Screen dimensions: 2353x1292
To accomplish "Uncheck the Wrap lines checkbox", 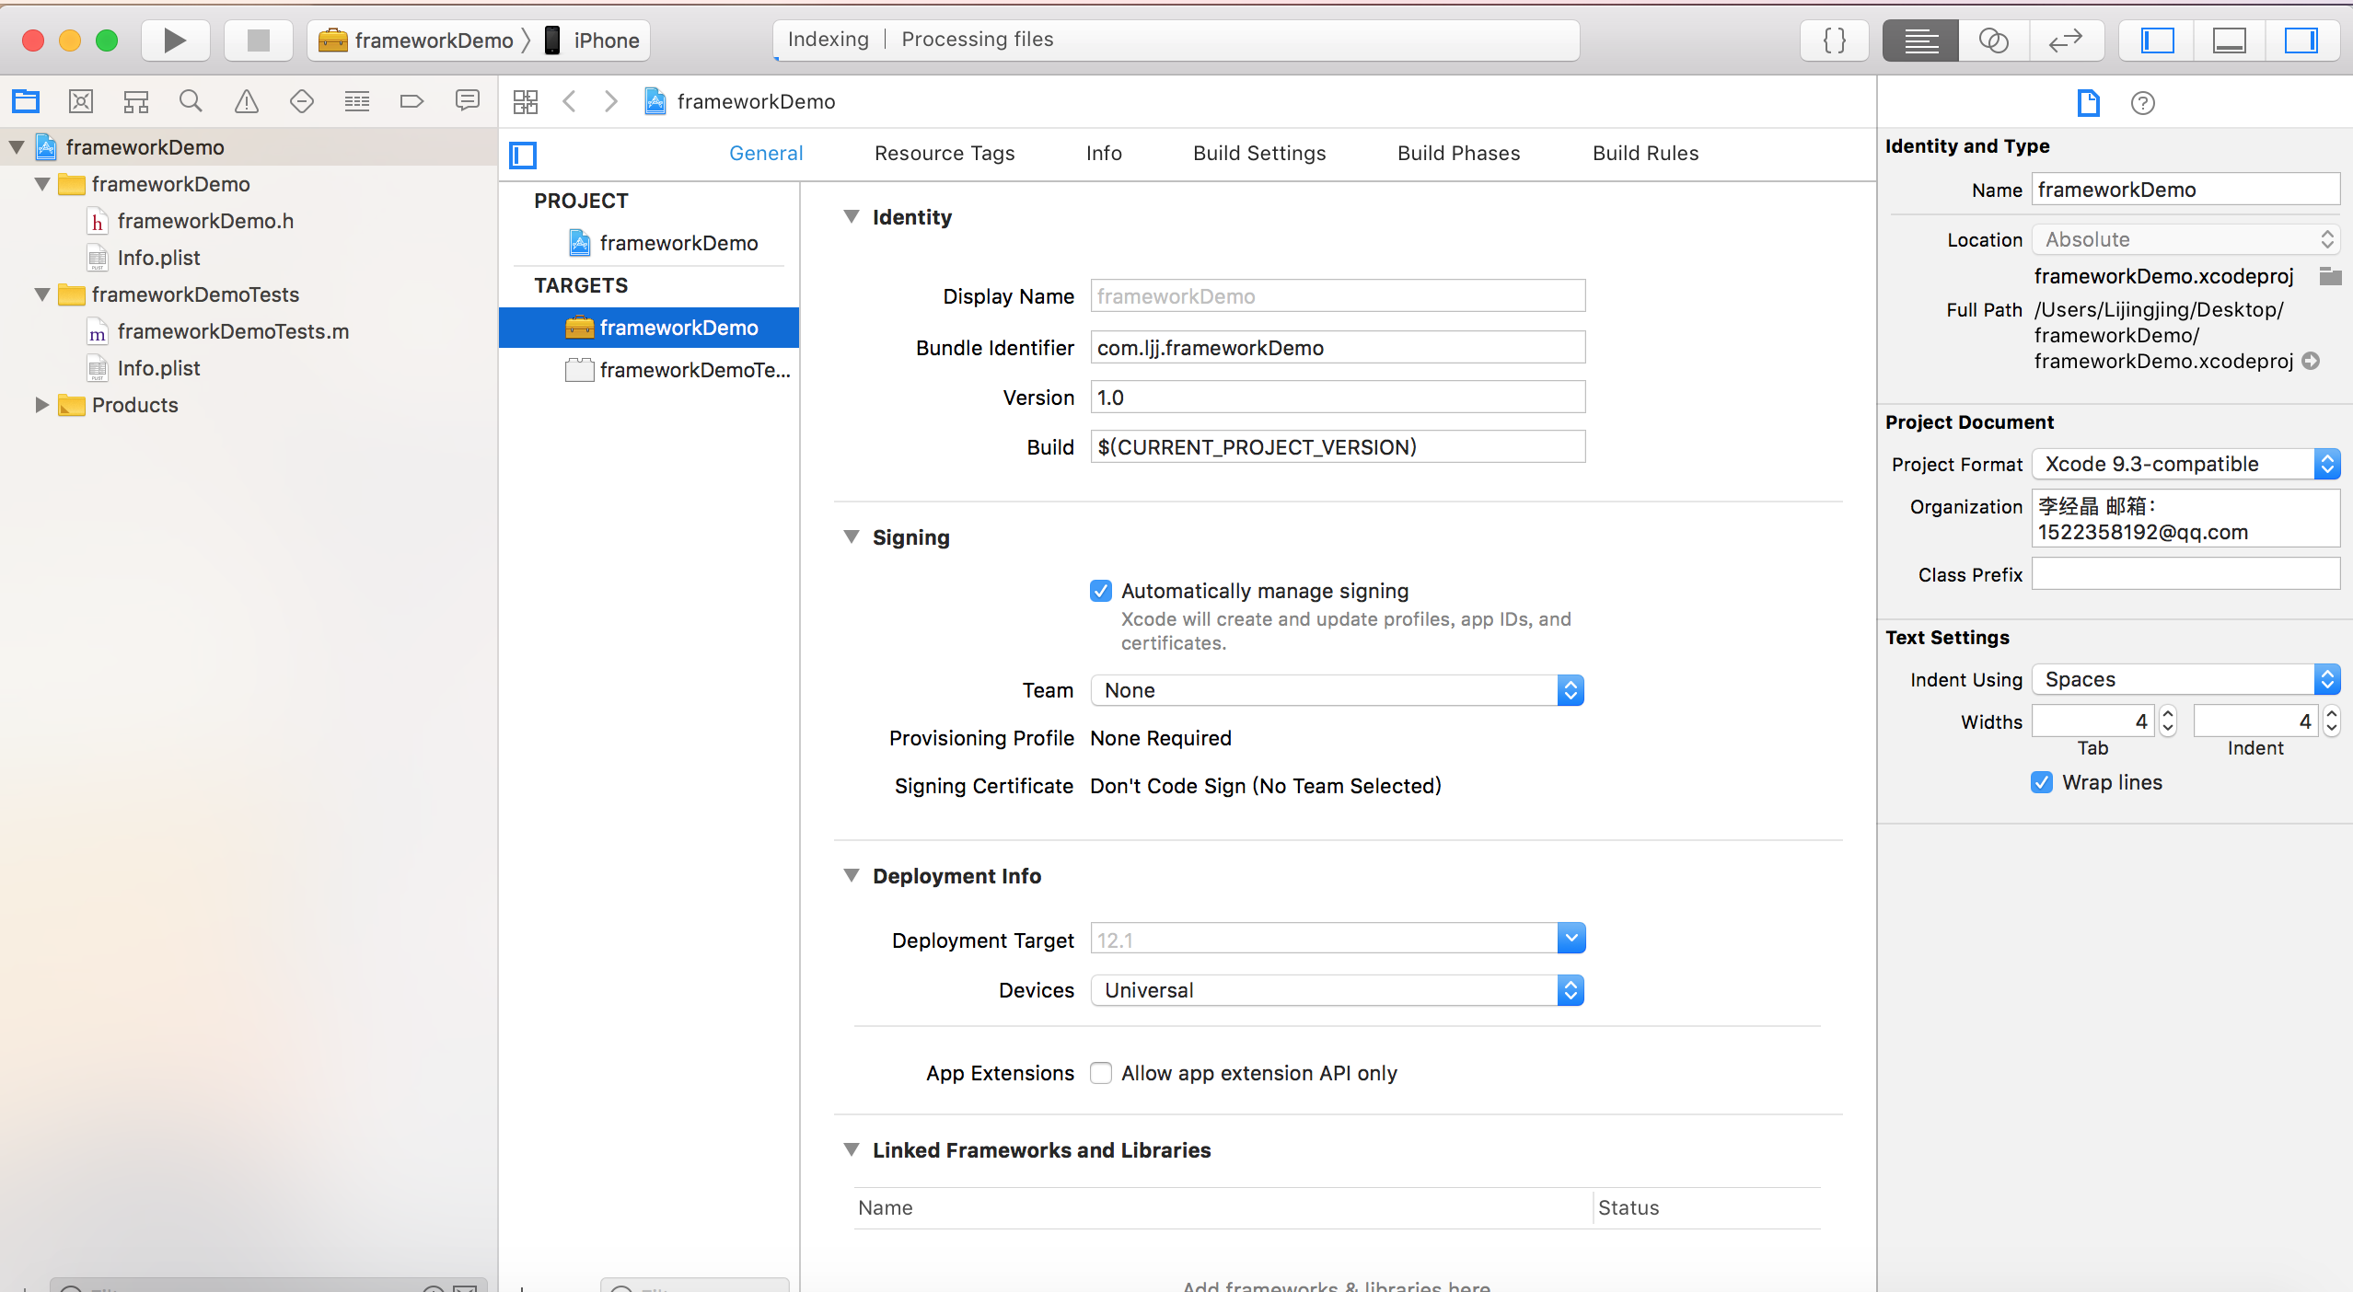I will click(2041, 782).
